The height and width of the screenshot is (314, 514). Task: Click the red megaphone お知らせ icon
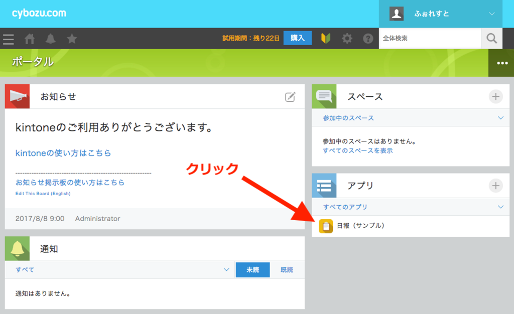pos(18,96)
